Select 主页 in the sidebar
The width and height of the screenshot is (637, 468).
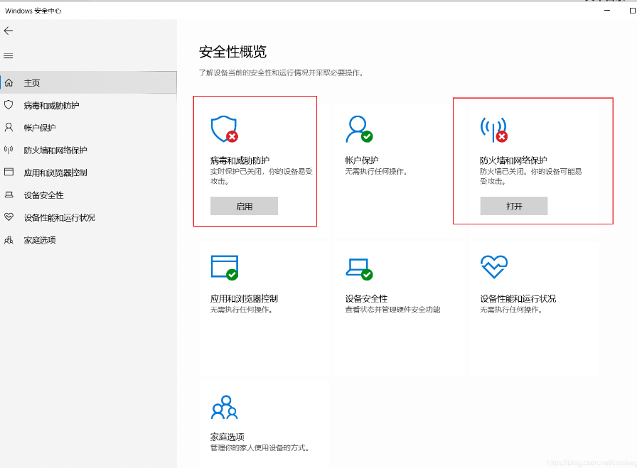pos(32,83)
